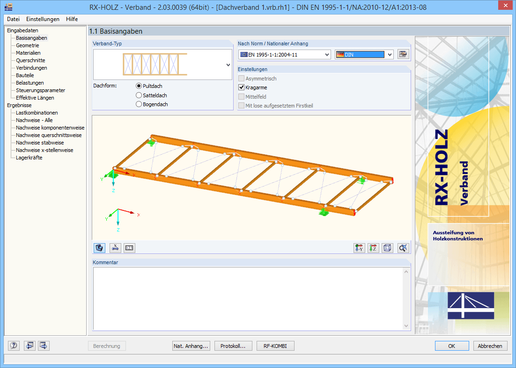The width and height of the screenshot is (516, 368).
Task: Switch to isometric view cube icon
Action: [x=387, y=248]
